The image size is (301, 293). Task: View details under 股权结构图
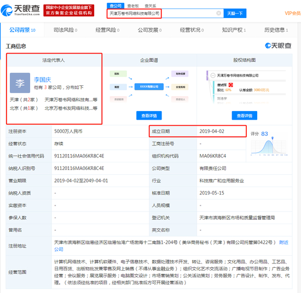[x=245, y=116]
